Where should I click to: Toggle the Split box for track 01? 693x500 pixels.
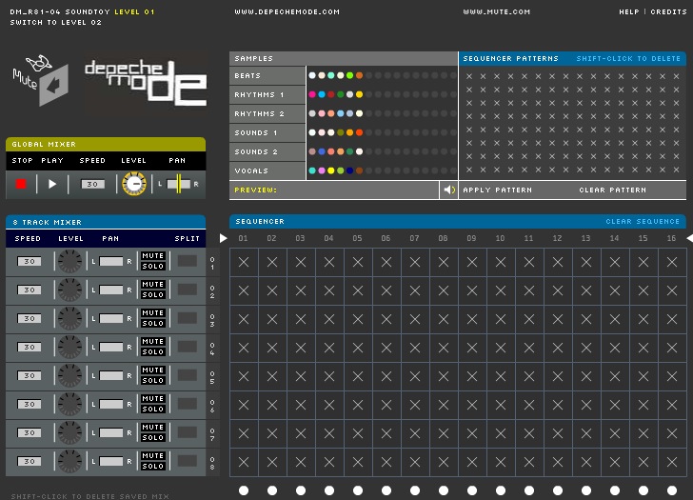point(188,261)
